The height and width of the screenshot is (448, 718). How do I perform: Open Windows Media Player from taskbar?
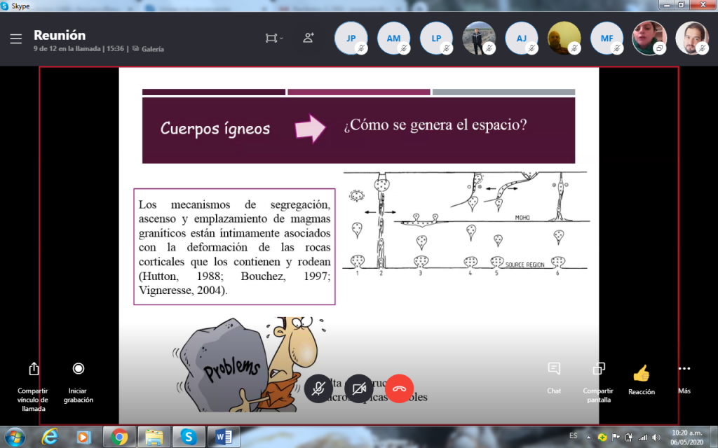click(83, 437)
